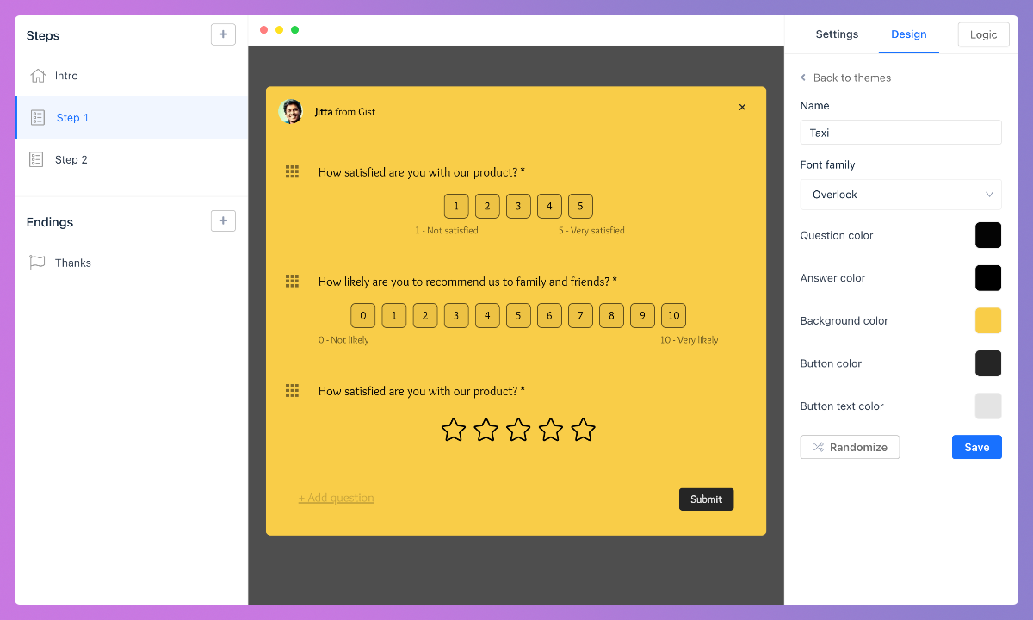
Task: Click the third star rating icon
Action: (x=518, y=430)
